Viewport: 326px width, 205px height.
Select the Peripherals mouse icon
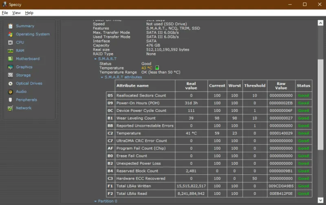pos(11,100)
